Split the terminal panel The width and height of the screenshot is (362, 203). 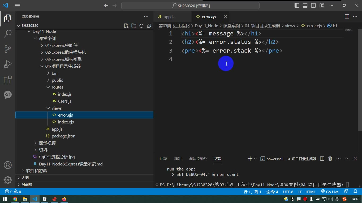322,159
